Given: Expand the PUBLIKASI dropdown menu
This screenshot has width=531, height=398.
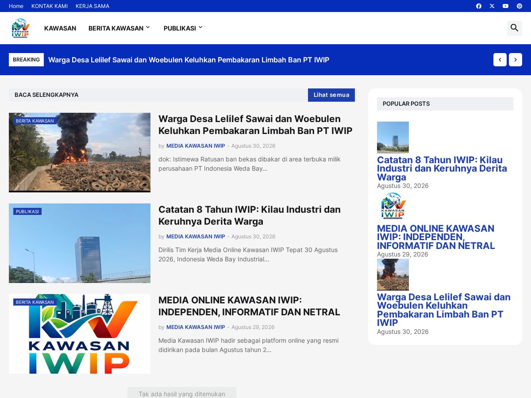Looking at the screenshot, I should coord(183,28).
